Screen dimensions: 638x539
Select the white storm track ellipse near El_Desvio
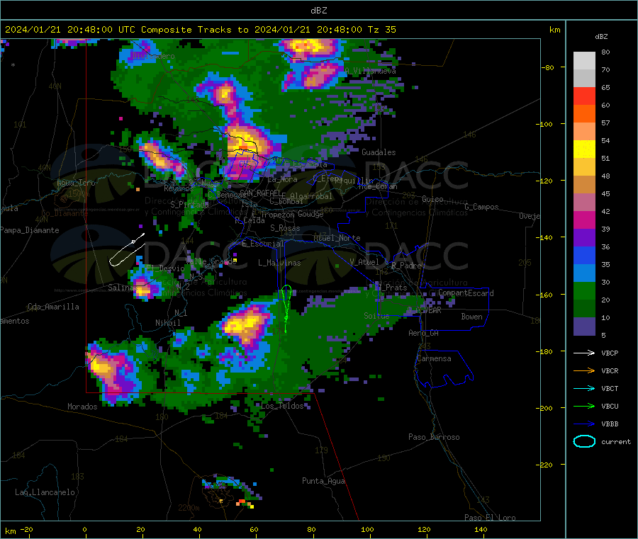pyautogui.click(x=128, y=249)
